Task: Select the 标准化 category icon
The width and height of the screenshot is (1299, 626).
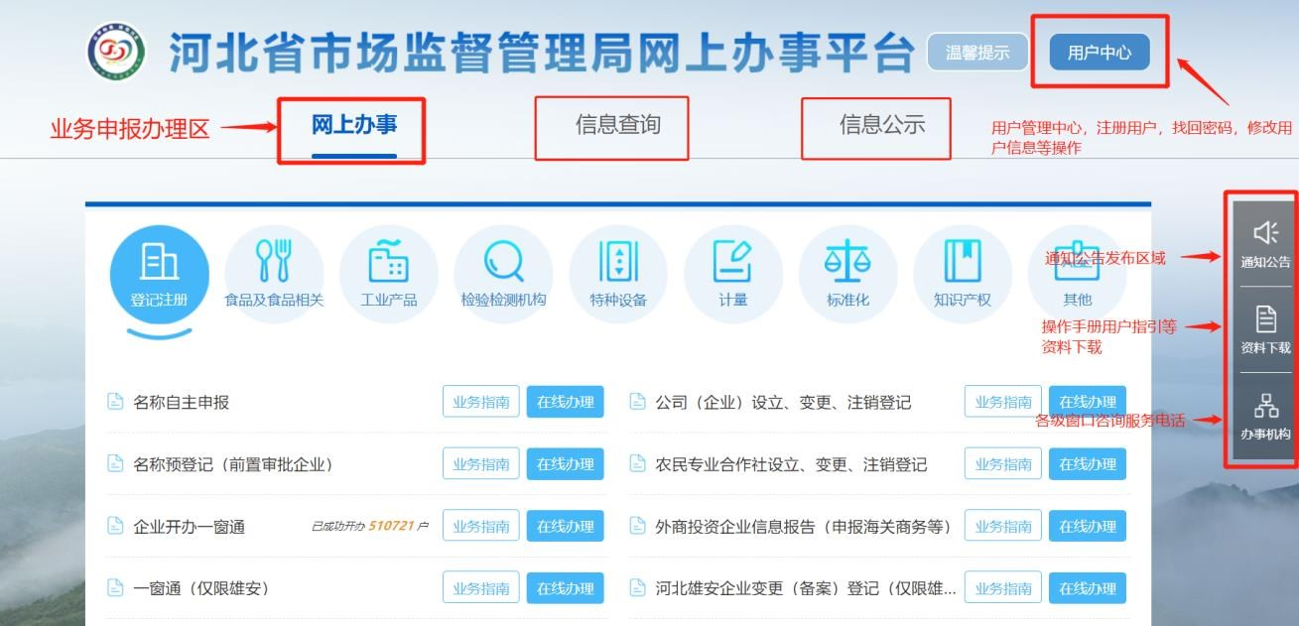Action: coord(847,274)
